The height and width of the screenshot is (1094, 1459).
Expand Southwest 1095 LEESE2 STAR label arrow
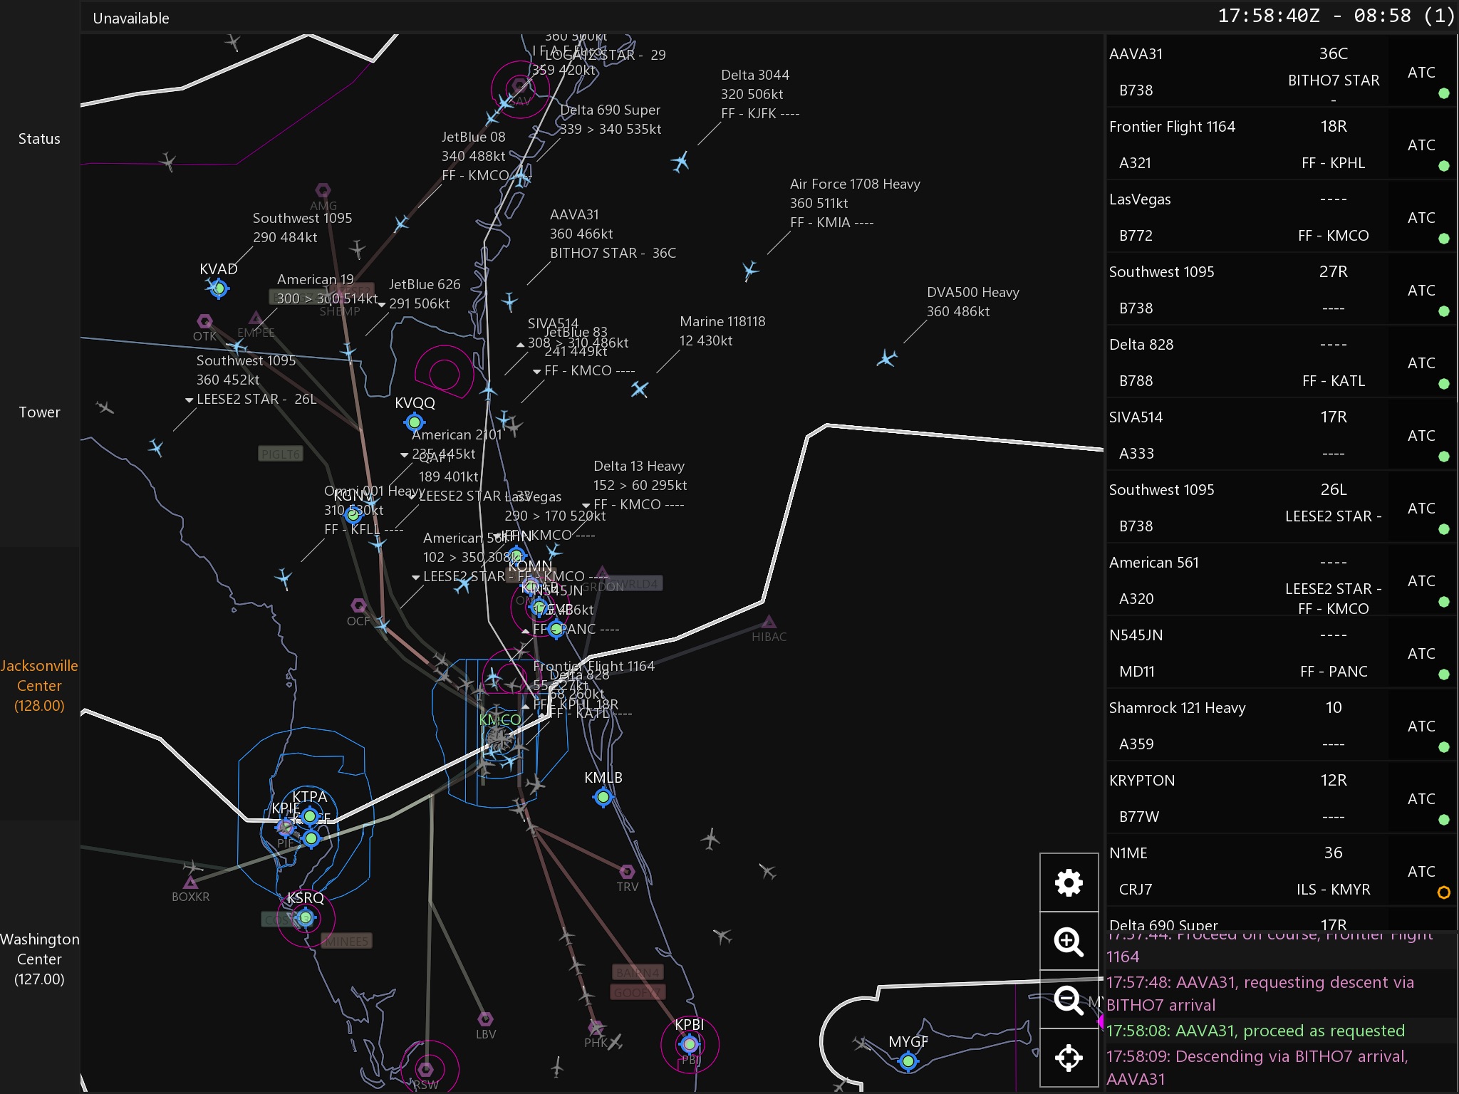click(189, 400)
